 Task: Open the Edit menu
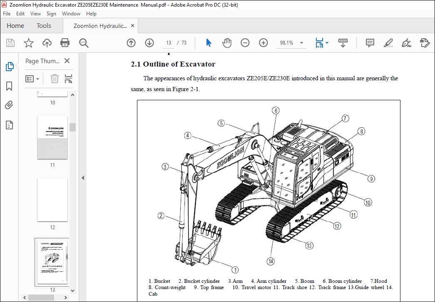click(x=20, y=14)
